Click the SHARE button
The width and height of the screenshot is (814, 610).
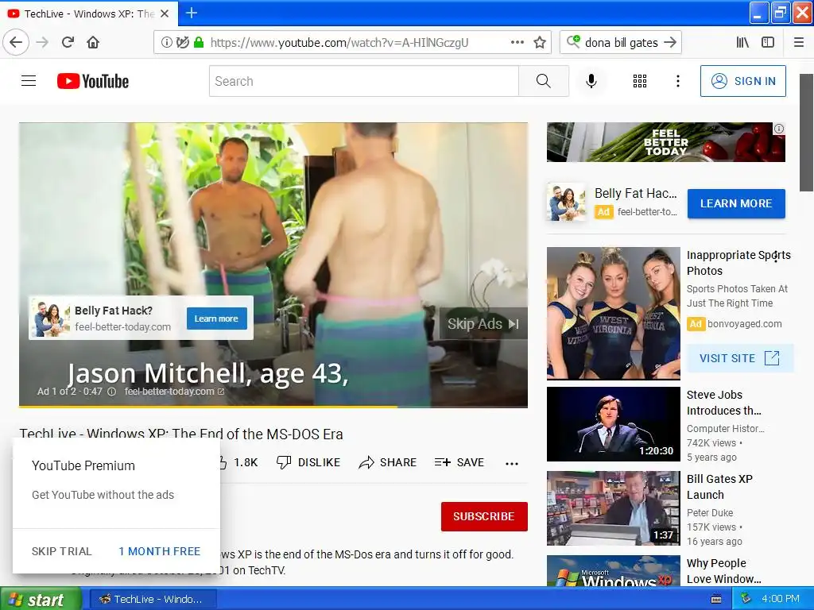(387, 462)
